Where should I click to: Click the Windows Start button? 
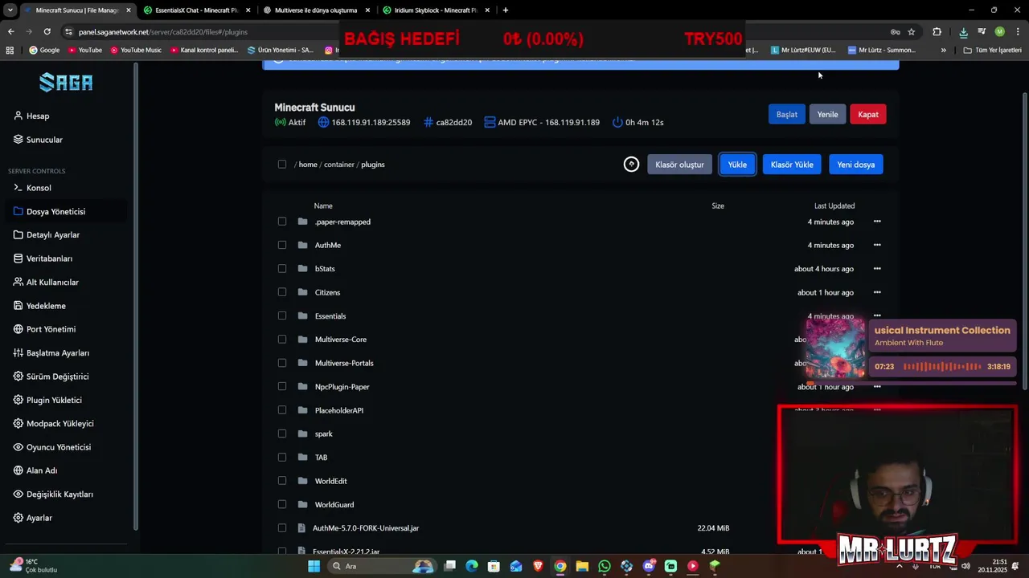coord(314,566)
